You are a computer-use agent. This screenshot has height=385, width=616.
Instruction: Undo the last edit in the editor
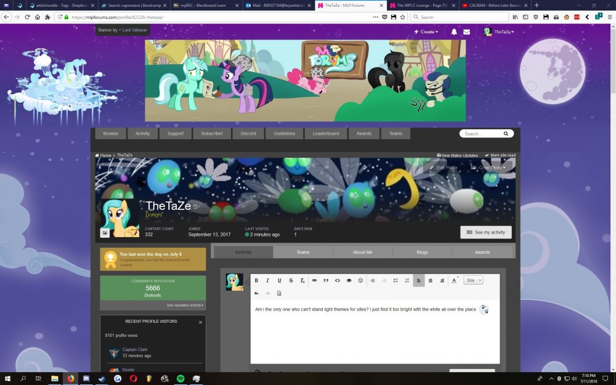coord(256,293)
